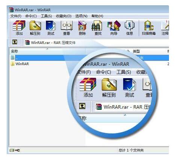Viewport: 178px width, 159px height.
Task: Click the WinRAR books icon in the title bar
Action: [11, 10]
